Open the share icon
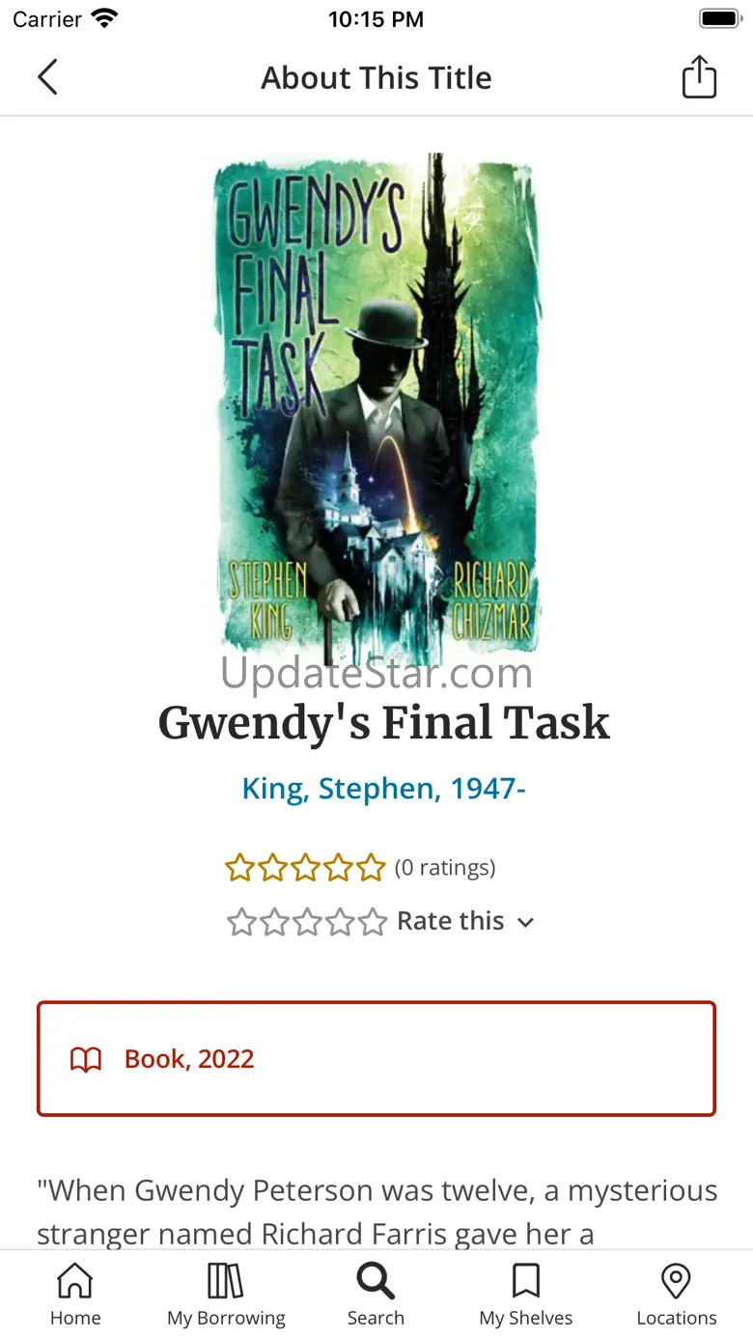This screenshot has height=1339, width=753. pyautogui.click(x=700, y=76)
